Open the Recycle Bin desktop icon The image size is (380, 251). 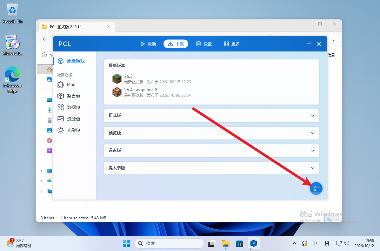point(12,14)
